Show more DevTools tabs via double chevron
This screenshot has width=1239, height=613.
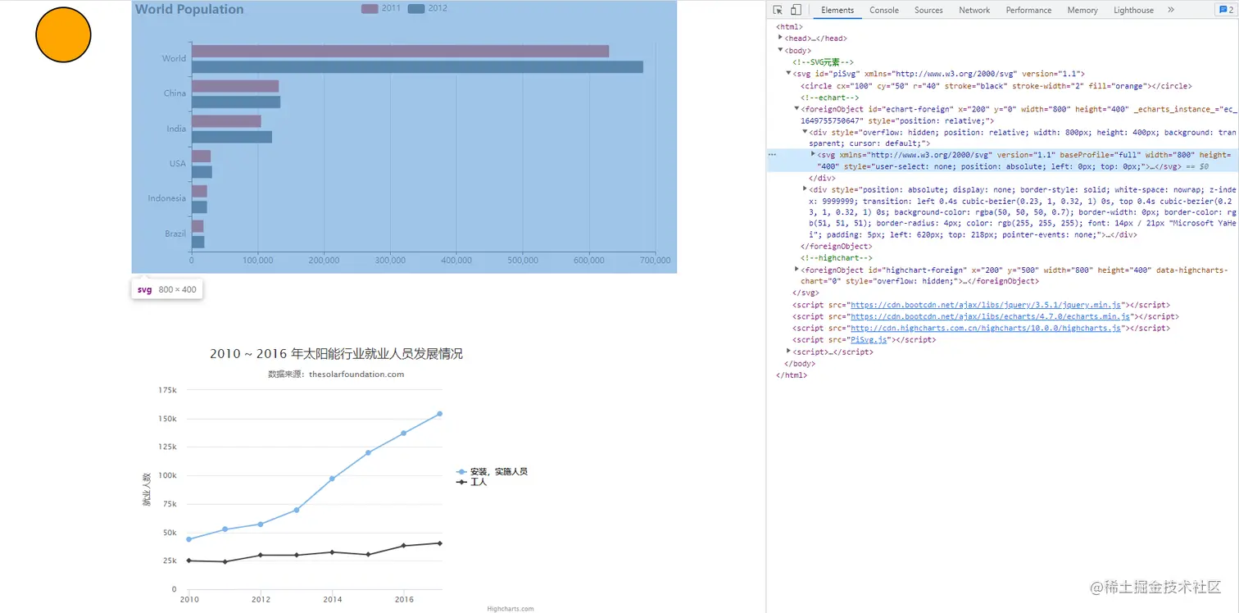click(1171, 10)
